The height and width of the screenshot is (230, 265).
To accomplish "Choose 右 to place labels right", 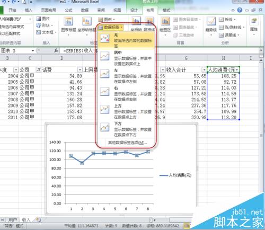I will point(126,94).
